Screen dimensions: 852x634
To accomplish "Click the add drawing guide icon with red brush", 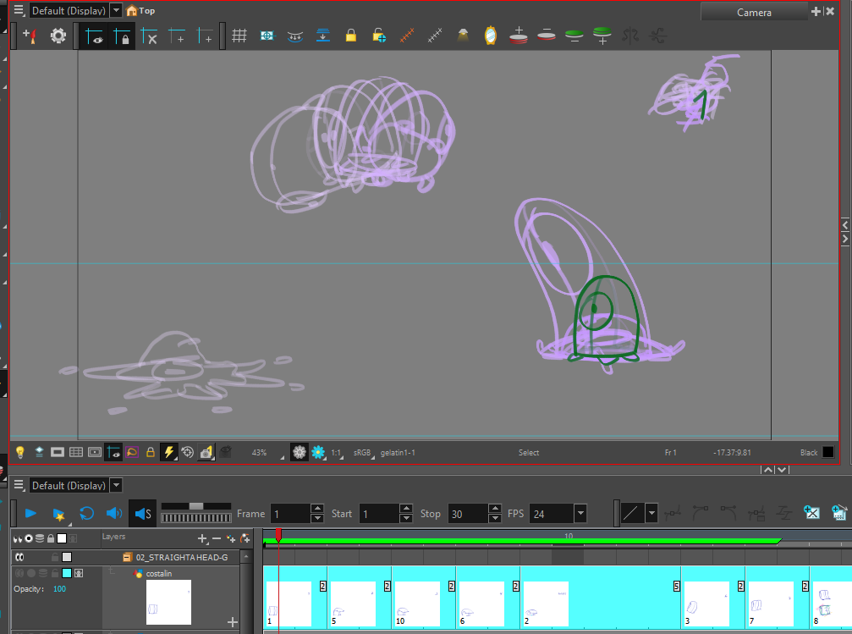I will click(x=30, y=36).
